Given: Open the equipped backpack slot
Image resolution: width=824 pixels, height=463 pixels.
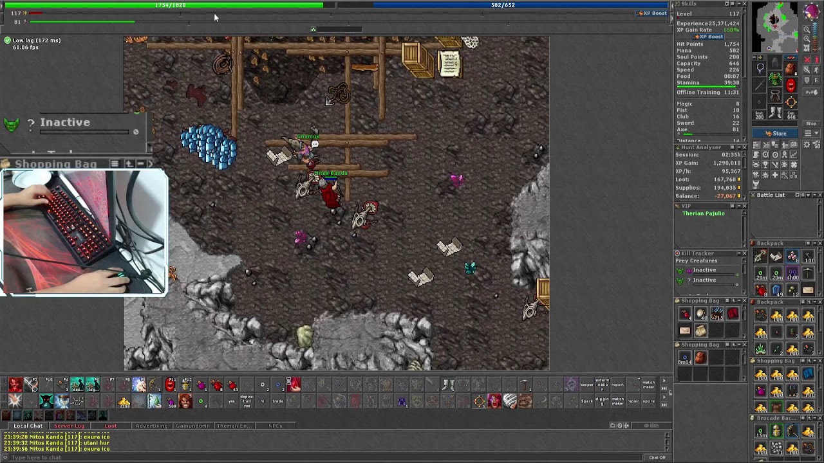Looking at the screenshot, I should pyautogui.click(x=791, y=69).
